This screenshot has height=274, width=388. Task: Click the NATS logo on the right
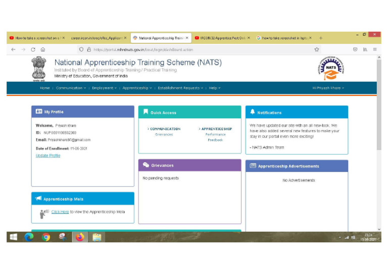pos(331,68)
